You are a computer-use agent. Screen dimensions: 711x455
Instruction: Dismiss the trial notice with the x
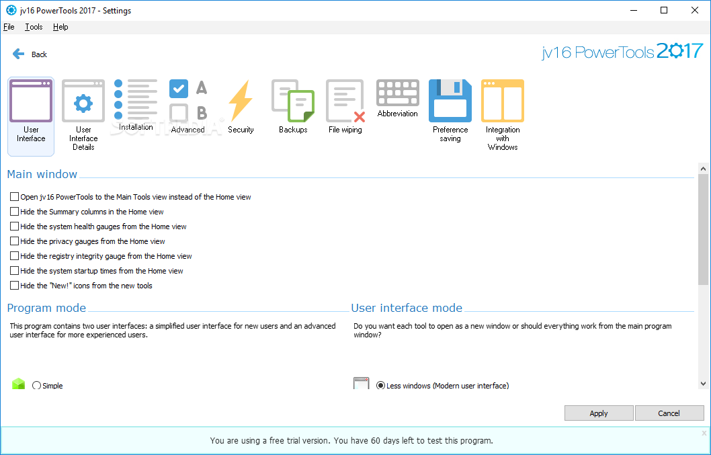(704, 433)
